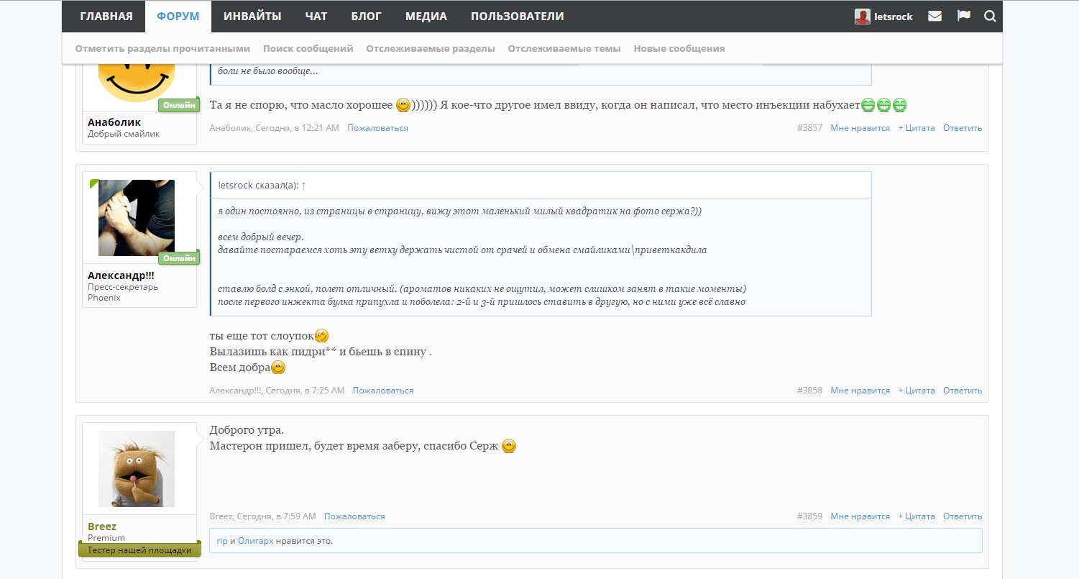This screenshot has width=1079, height=579.
Task: Open Новые сообщения link
Action: [679, 49]
